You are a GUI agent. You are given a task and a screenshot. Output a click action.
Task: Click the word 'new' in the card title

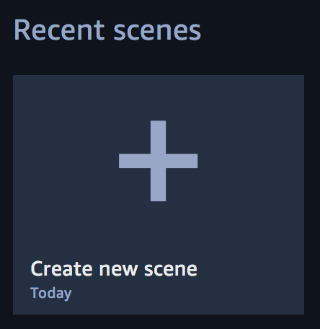pyautogui.click(x=118, y=269)
